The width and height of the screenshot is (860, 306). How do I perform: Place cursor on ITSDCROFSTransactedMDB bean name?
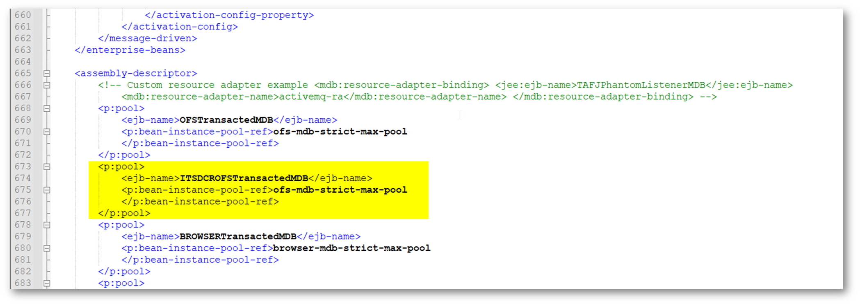point(244,178)
